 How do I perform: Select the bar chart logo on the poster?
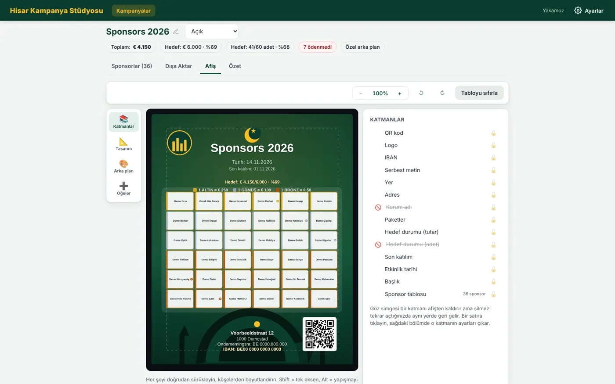click(x=179, y=143)
